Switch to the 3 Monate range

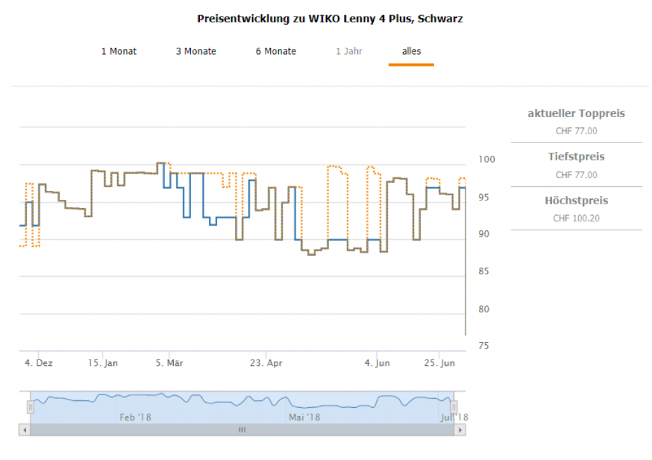[x=196, y=51]
